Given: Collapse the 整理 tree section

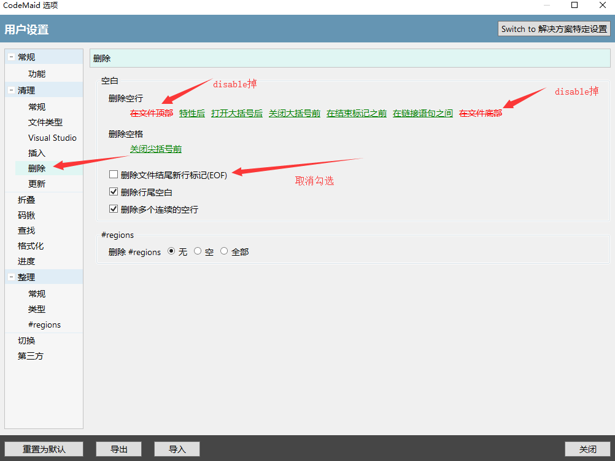Looking at the screenshot, I should click(12, 277).
